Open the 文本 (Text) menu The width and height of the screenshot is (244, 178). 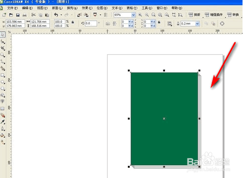click(x=117, y=8)
